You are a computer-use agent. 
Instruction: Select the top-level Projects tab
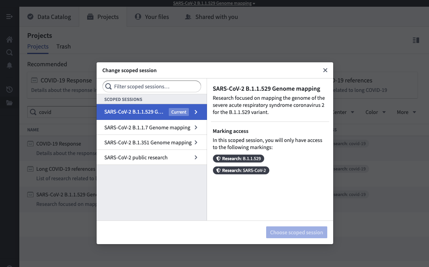[103, 17]
